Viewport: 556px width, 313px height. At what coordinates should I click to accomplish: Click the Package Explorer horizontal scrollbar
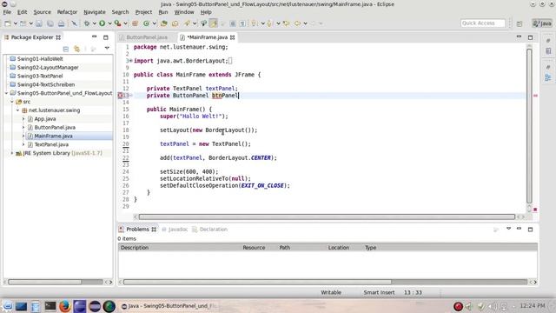pos(44,282)
